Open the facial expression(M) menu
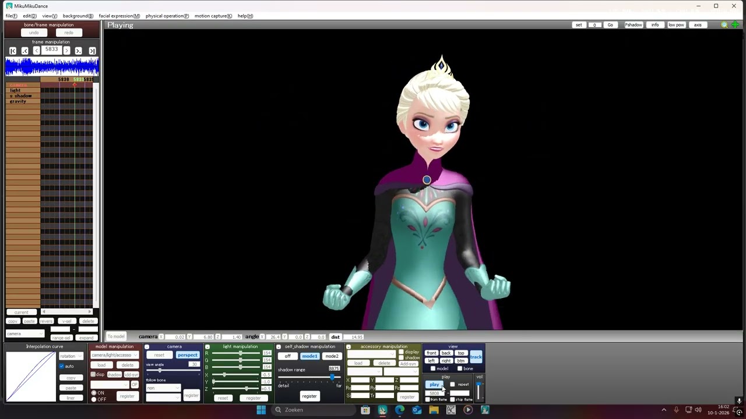Image resolution: width=746 pixels, height=419 pixels. (119, 16)
